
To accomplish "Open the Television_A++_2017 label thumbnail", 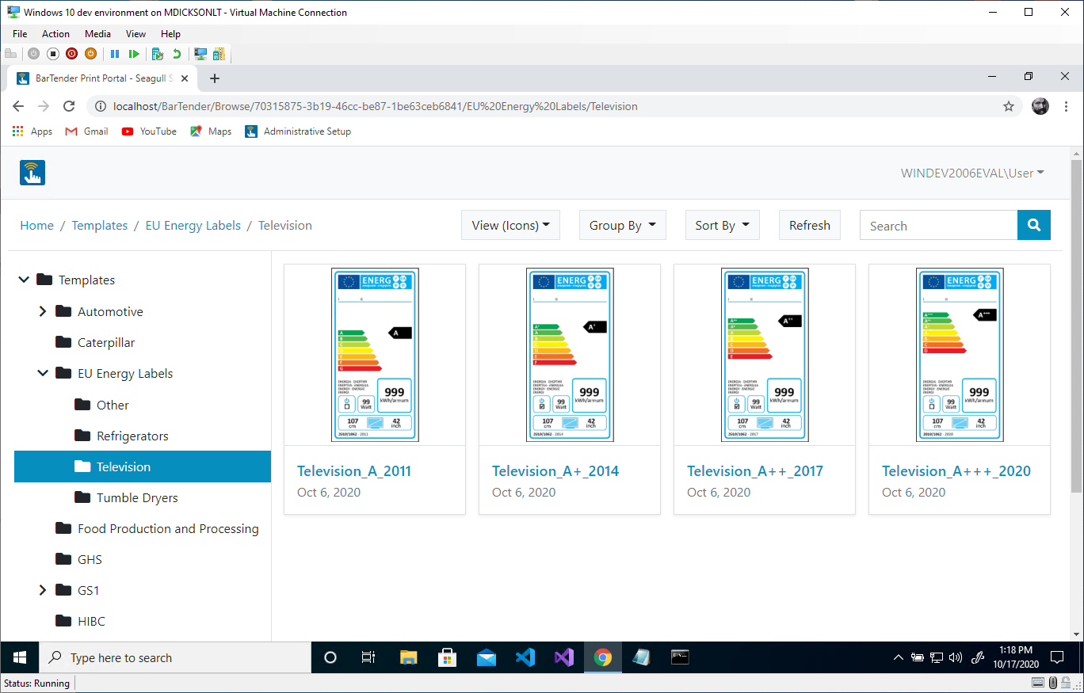I will pyautogui.click(x=764, y=355).
